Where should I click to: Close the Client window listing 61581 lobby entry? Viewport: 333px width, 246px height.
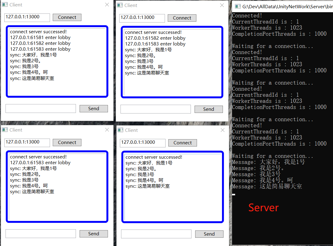(x=107, y=5)
